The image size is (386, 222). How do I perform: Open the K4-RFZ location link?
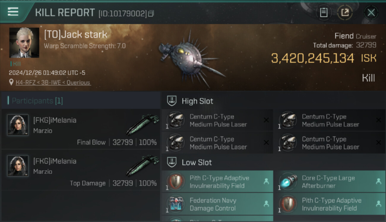tap(25, 83)
